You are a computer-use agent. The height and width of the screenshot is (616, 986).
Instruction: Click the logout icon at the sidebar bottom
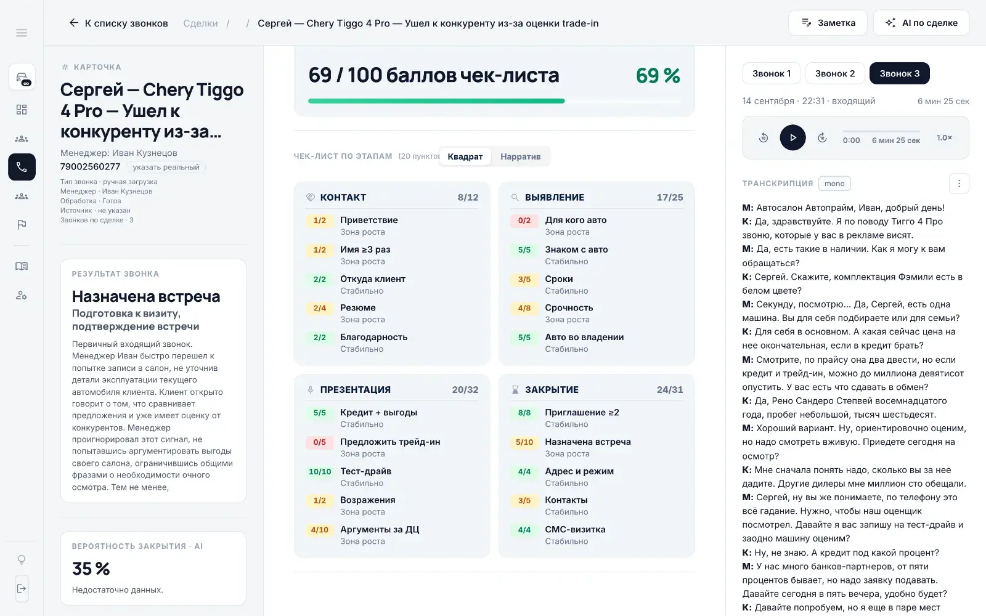pyautogui.click(x=22, y=588)
